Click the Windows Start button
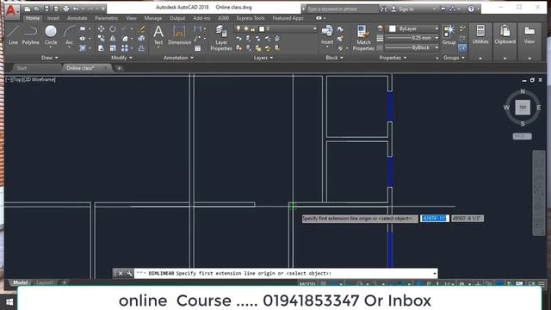The width and height of the screenshot is (551, 310). pyautogui.click(x=9, y=301)
